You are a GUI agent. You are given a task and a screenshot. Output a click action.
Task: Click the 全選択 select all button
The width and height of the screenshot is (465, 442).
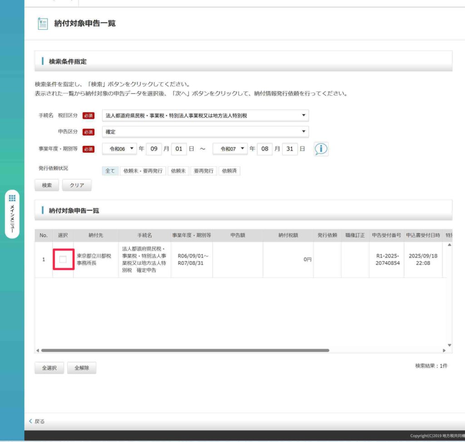pos(49,368)
